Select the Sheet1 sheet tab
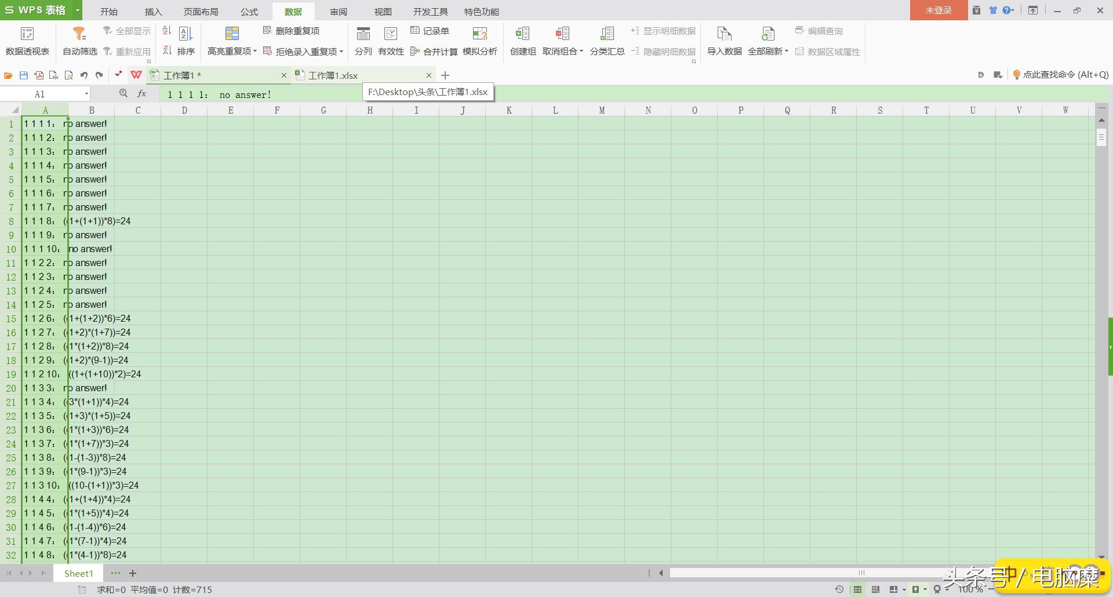The height and width of the screenshot is (597, 1113). [x=78, y=573]
